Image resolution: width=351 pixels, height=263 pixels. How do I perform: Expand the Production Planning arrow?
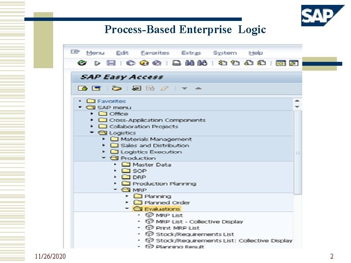tap(115, 184)
